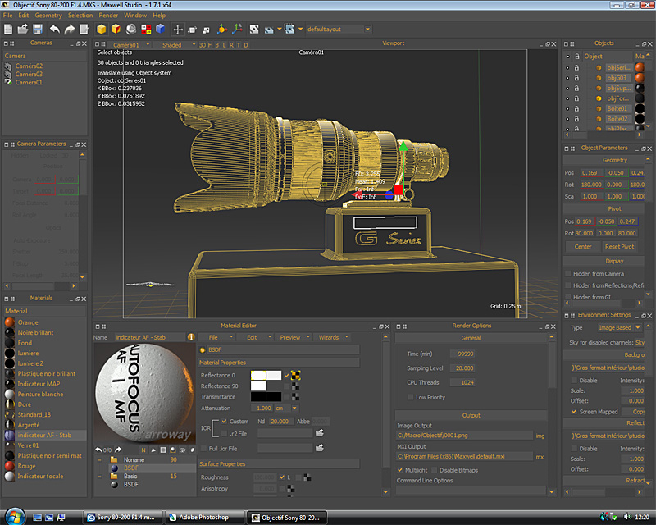656x525 pixels.
Task: Open the Render menu
Action: coord(108,15)
